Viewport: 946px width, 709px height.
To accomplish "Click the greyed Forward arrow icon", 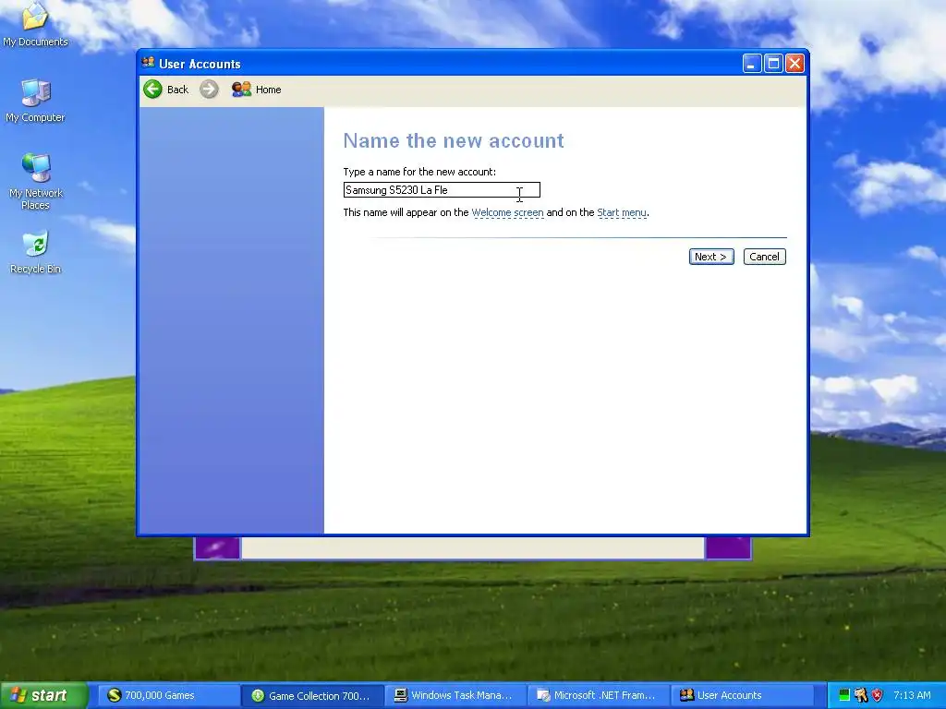I will [x=209, y=90].
